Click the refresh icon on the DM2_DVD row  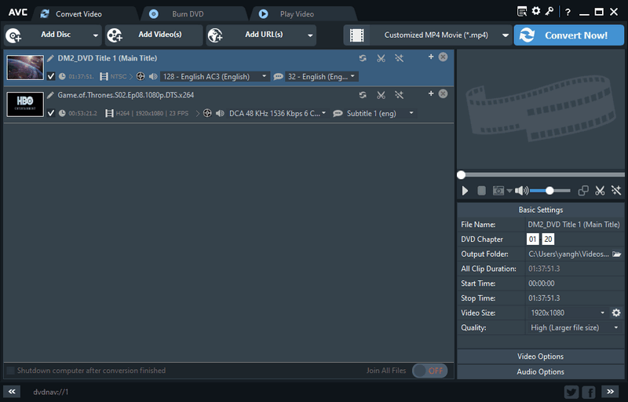(363, 57)
